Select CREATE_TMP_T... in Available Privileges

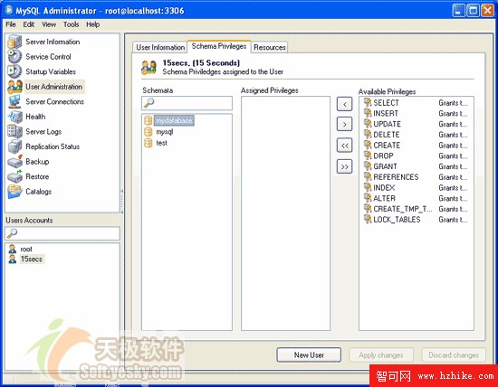pos(402,209)
